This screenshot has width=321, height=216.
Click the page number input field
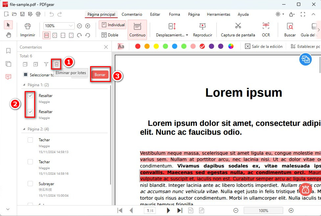pos(150,210)
